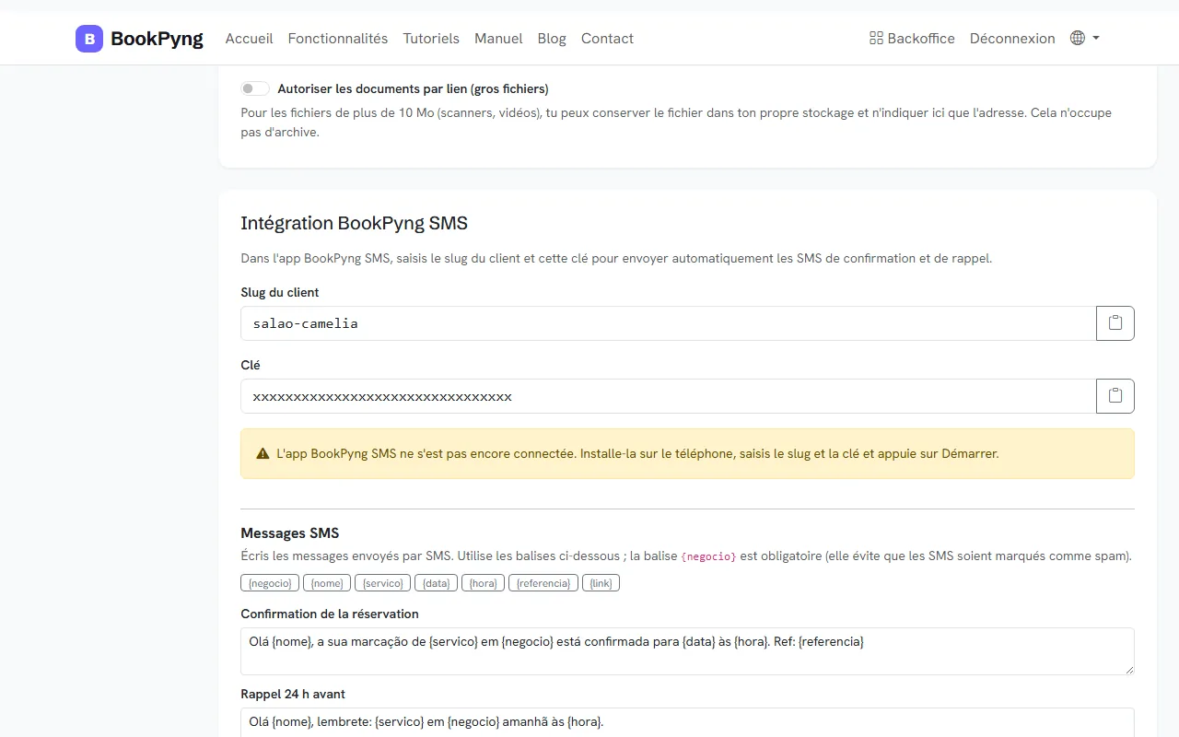Open the Tutoriels menu item
This screenshot has width=1179, height=737.
(x=431, y=39)
